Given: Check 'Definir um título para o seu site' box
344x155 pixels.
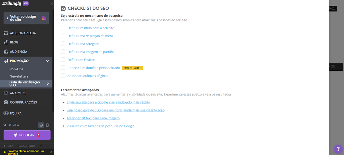Looking at the screenshot, I should (x=63, y=28).
